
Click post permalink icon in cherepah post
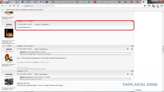(x=17, y=74)
